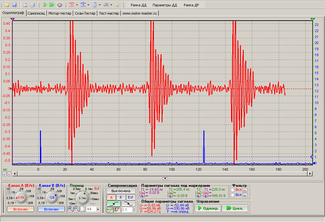
Task: Start cyclic capture with Цикл. button
Action: [235, 208]
